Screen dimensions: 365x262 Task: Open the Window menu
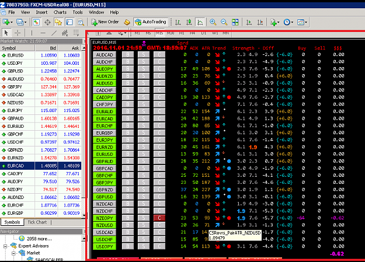pos(96,12)
